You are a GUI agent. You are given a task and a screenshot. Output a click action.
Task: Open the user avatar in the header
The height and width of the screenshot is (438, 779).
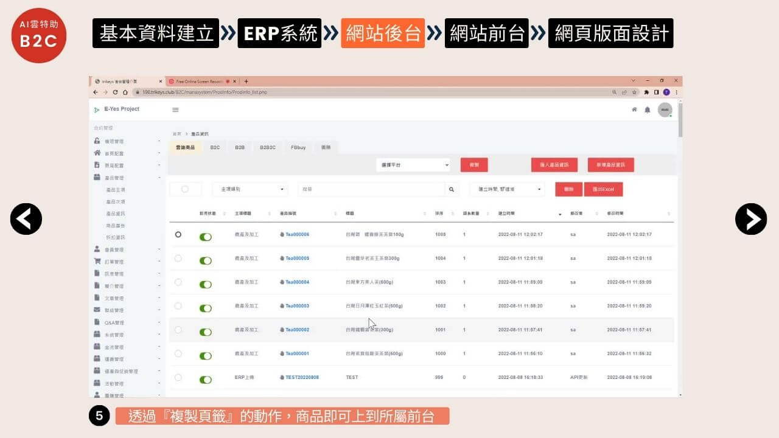tap(665, 110)
